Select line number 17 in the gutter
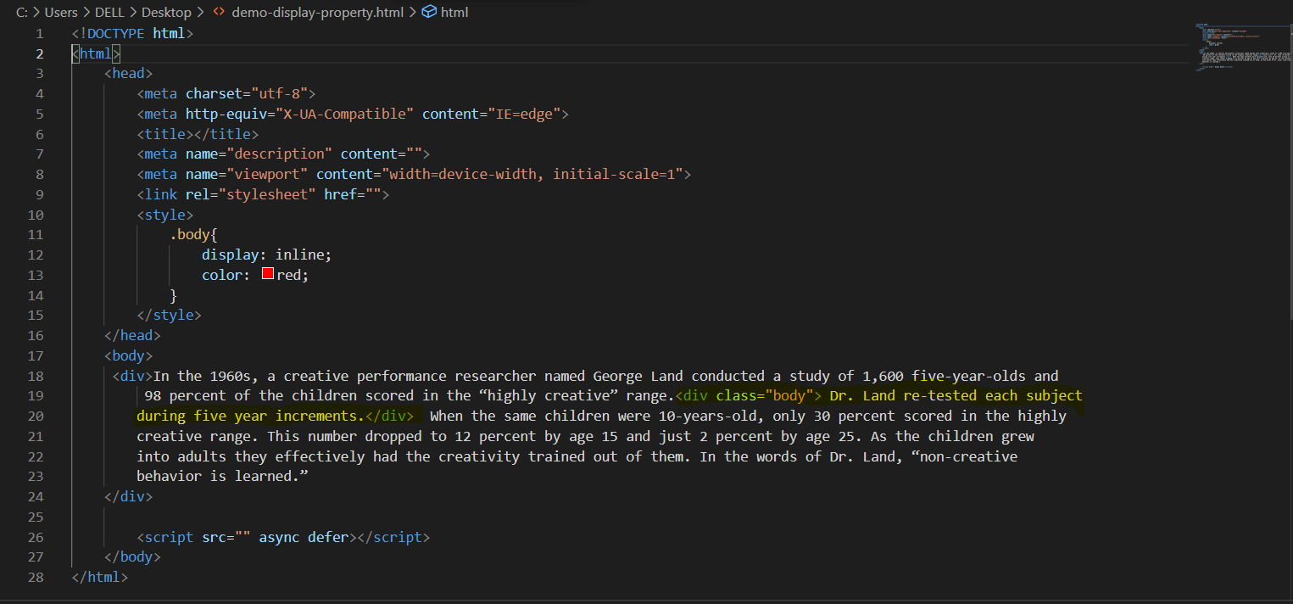 coord(36,355)
